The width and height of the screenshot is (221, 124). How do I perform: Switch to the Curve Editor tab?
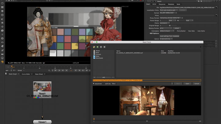tap(26, 74)
